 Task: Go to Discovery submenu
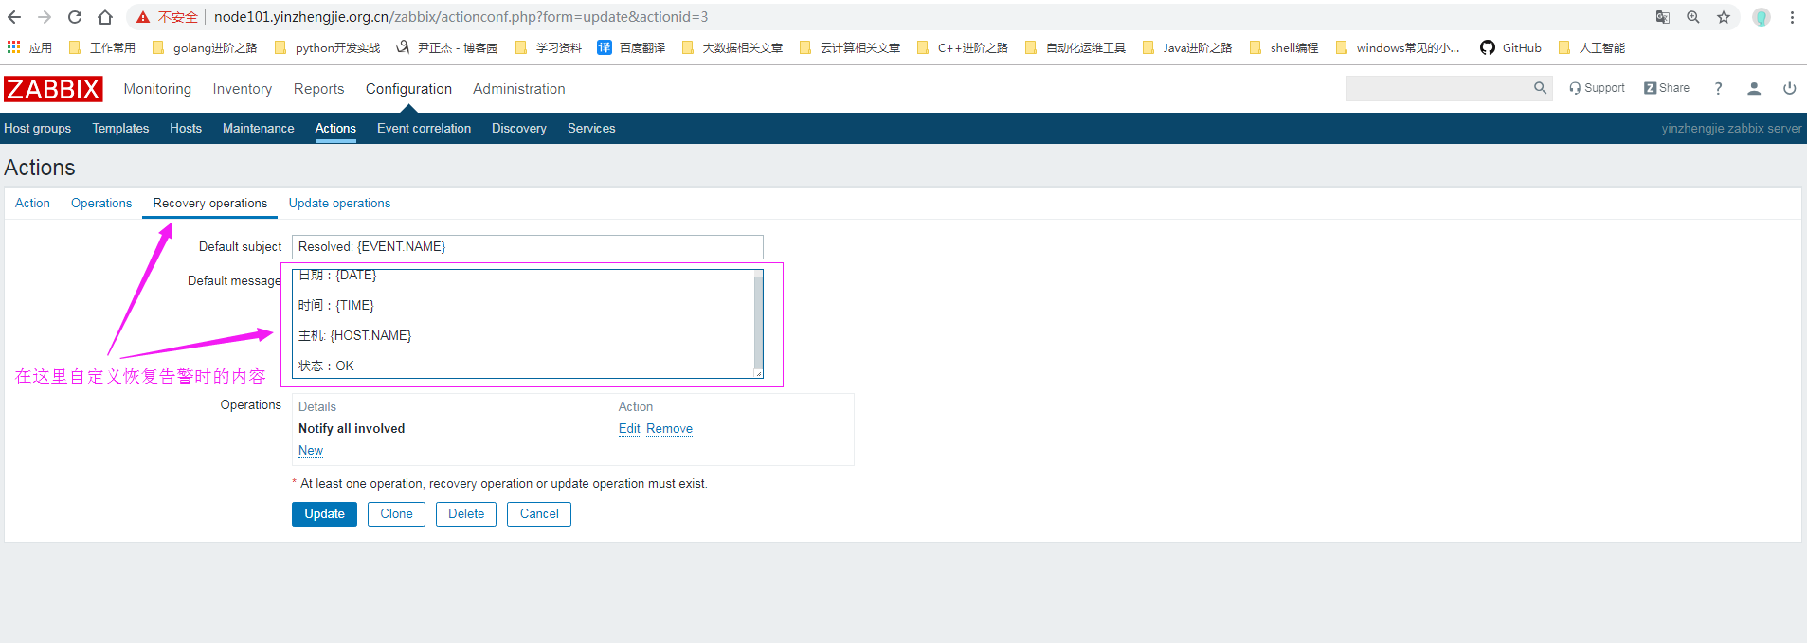coord(519,129)
